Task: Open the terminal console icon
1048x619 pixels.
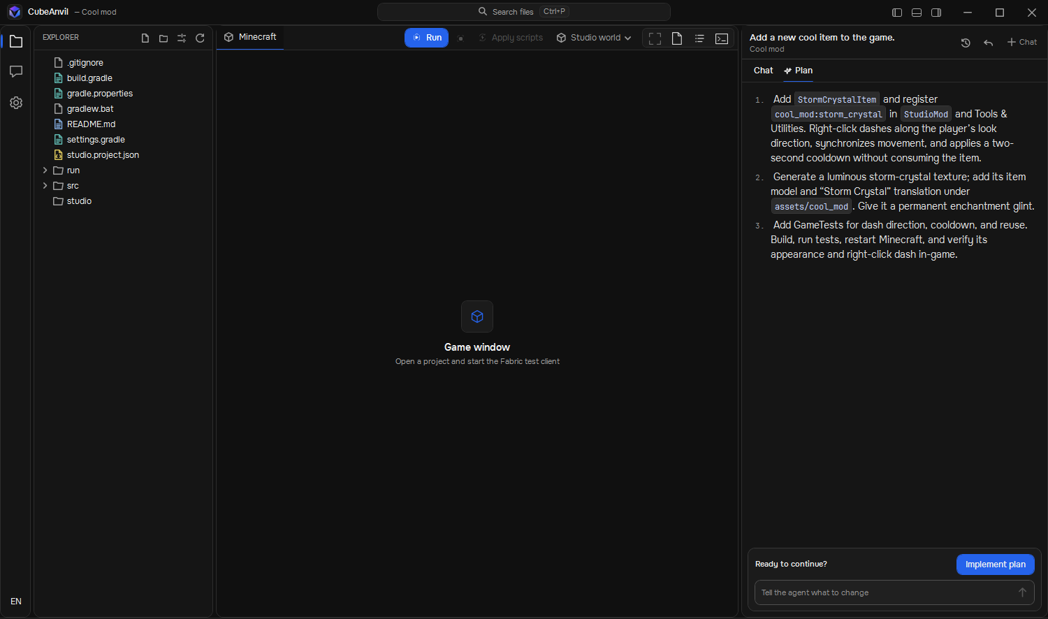Action: (722, 38)
